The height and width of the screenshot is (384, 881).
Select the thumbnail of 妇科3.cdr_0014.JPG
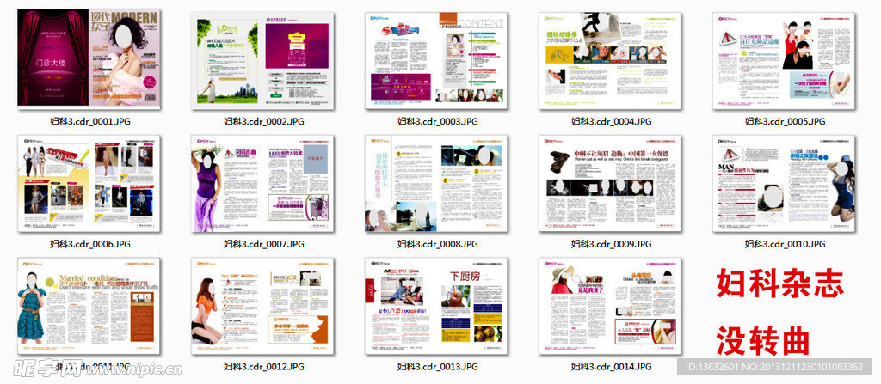pyautogui.click(x=610, y=306)
